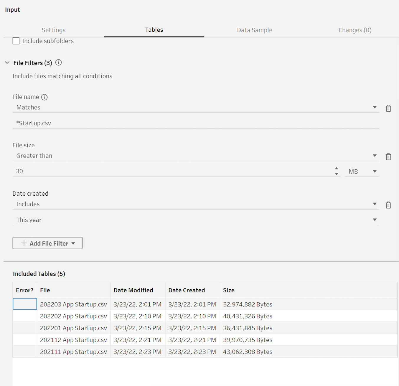Remove the File size filter
Image resolution: width=399 pixels, height=386 pixels.
(388, 157)
